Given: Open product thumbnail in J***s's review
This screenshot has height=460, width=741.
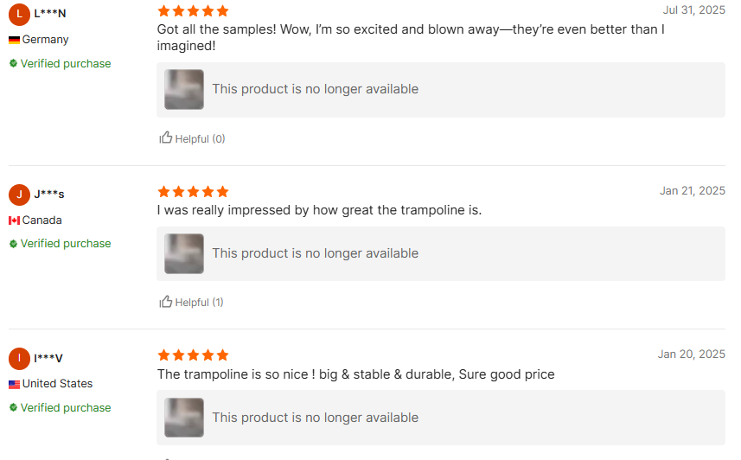Looking at the screenshot, I should point(184,253).
